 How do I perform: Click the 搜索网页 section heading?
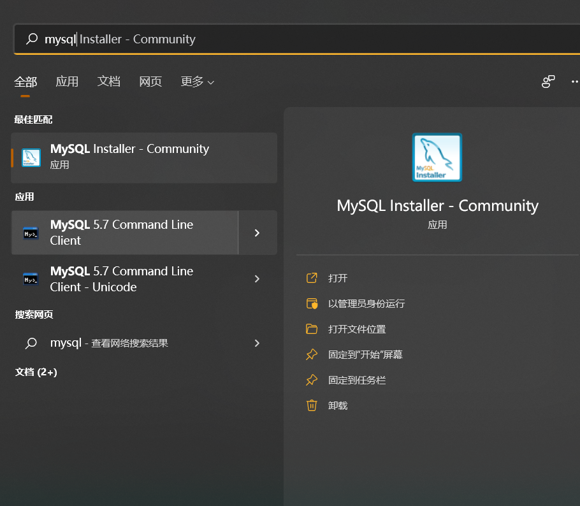pyautogui.click(x=34, y=314)
